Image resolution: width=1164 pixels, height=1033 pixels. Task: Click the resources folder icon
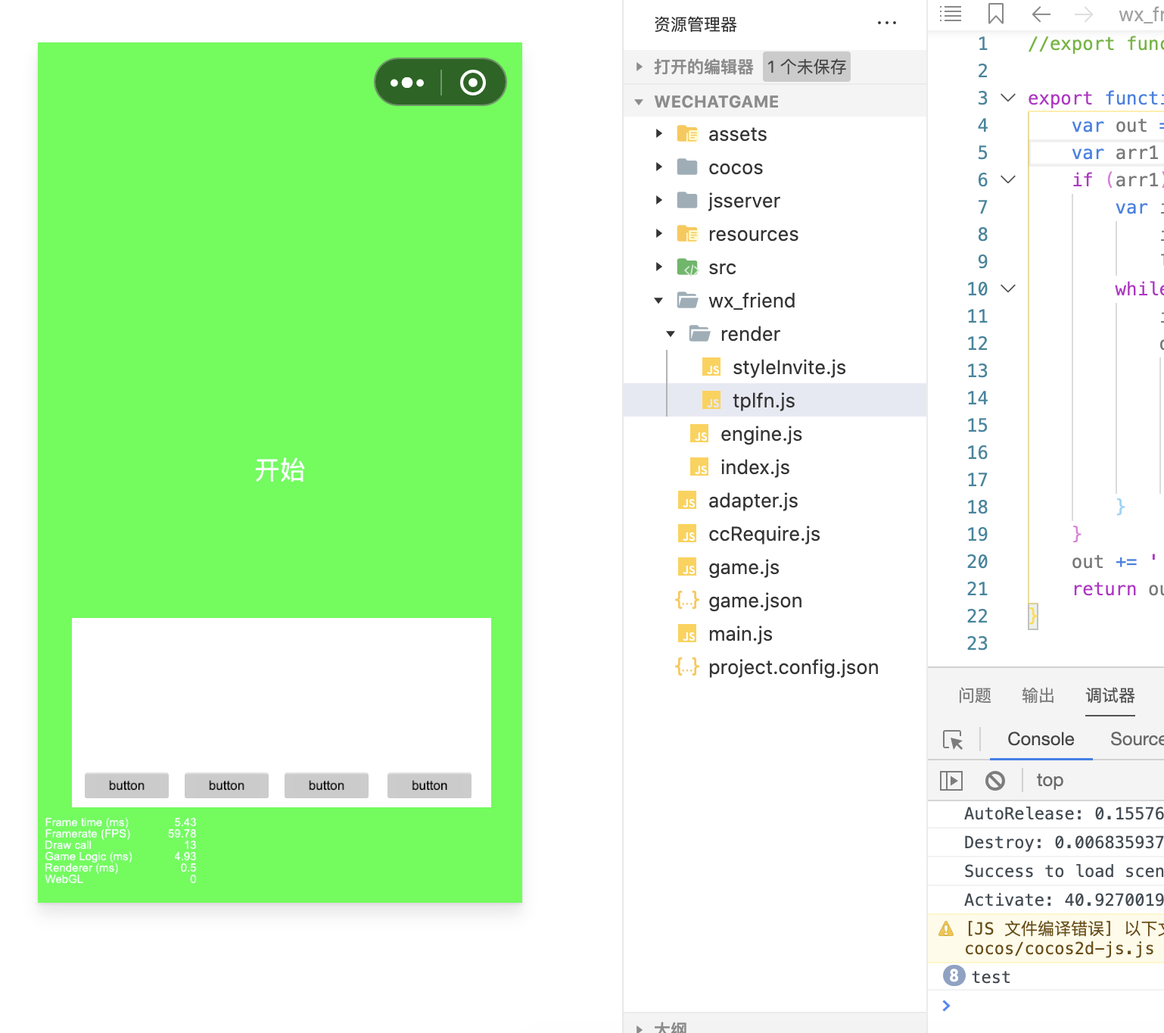click(x=687, y=234)
